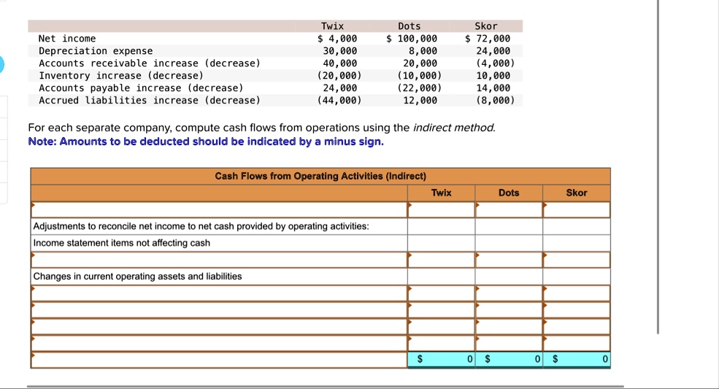719x389 pixels.
Task: Select the Skor column header in answer table
Action: (x=577, y=193)
